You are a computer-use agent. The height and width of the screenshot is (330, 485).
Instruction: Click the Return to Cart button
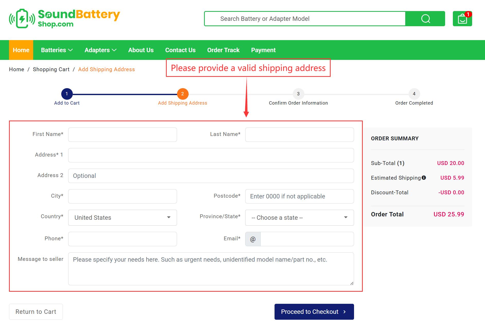click(36, 312)
